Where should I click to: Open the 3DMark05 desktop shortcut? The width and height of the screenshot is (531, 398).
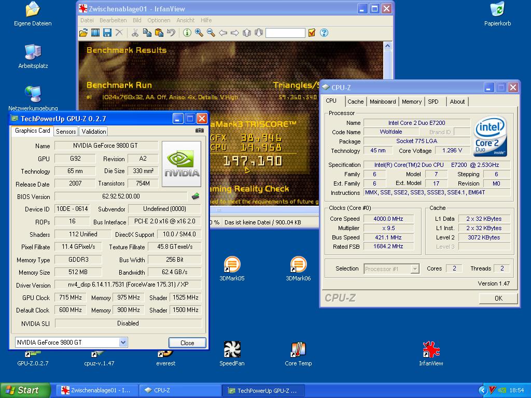pos(232,269)
